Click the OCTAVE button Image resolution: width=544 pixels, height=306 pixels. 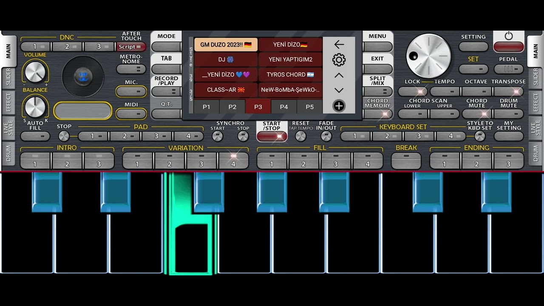[476, 91]
